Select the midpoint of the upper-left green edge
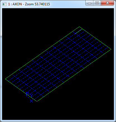This screenshot has height=122, width=116. (x=42, y=53)
